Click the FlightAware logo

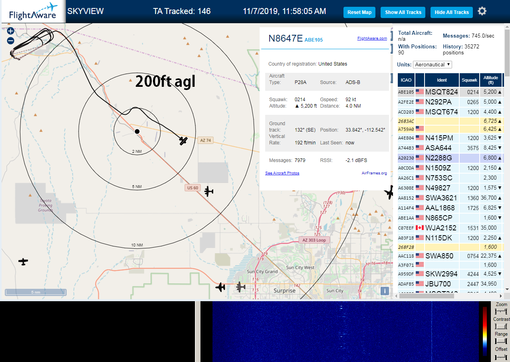click(x=33, y=12)
